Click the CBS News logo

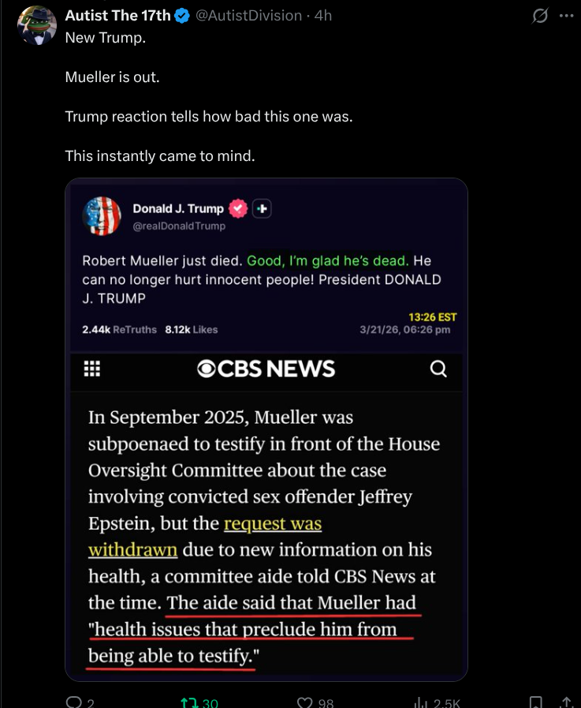tap(266, 369)
